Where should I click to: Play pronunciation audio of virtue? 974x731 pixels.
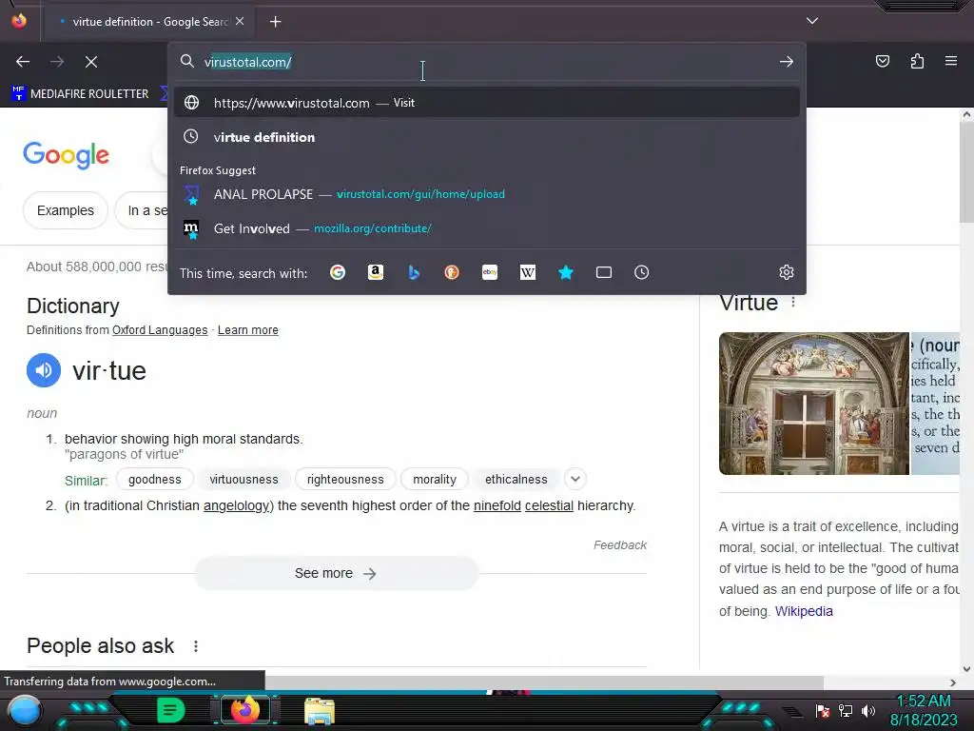[x=44, y=370]
